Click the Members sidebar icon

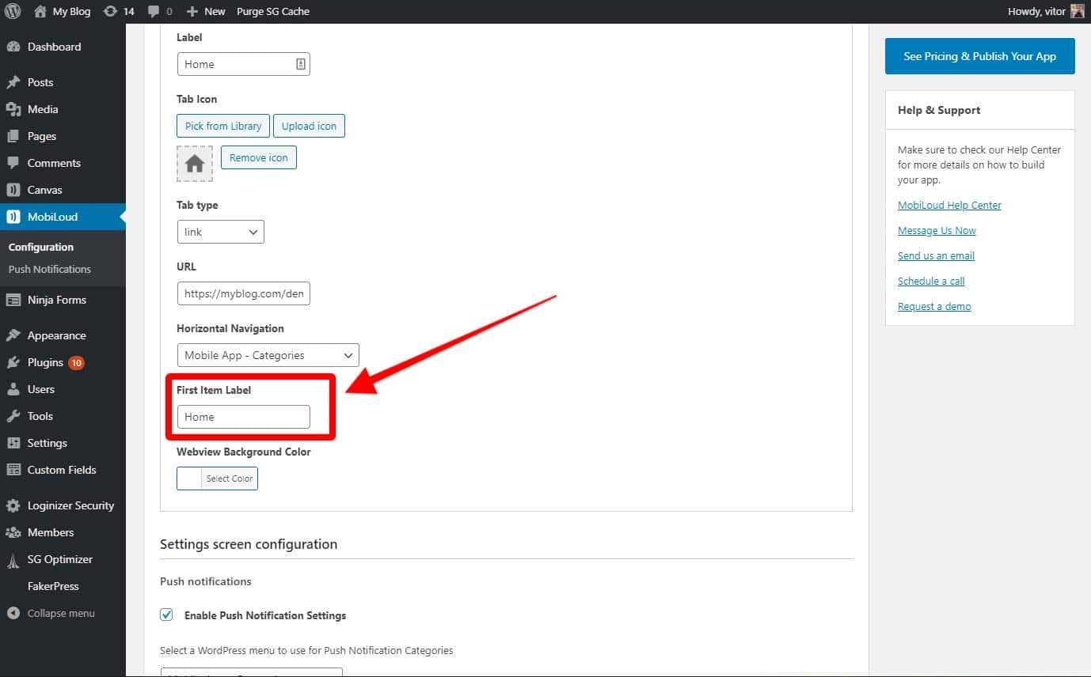tap(13, 532)
